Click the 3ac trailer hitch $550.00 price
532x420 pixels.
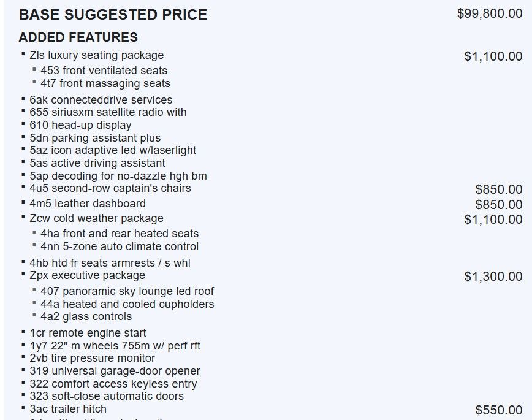point(498,410)
